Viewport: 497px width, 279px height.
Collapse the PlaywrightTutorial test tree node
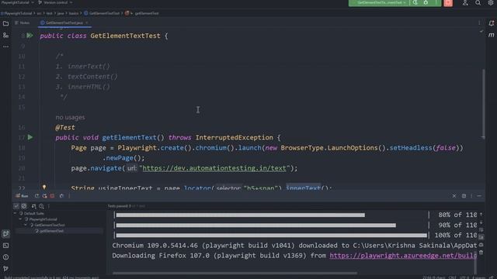click(x=20, y=219)
